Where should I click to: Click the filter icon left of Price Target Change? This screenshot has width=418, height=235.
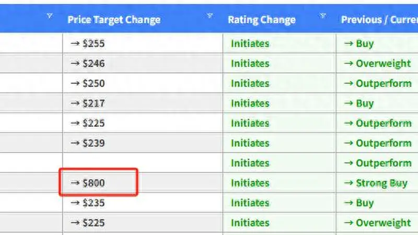50,16
